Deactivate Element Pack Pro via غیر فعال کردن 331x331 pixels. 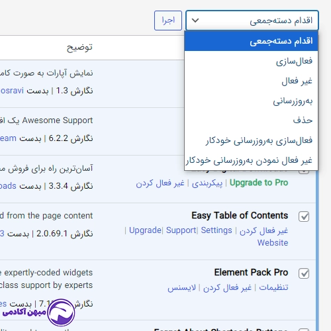[227, 288]
